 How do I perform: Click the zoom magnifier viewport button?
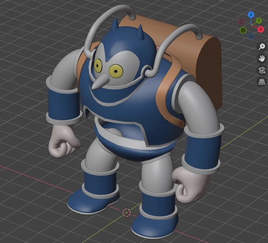262,46
